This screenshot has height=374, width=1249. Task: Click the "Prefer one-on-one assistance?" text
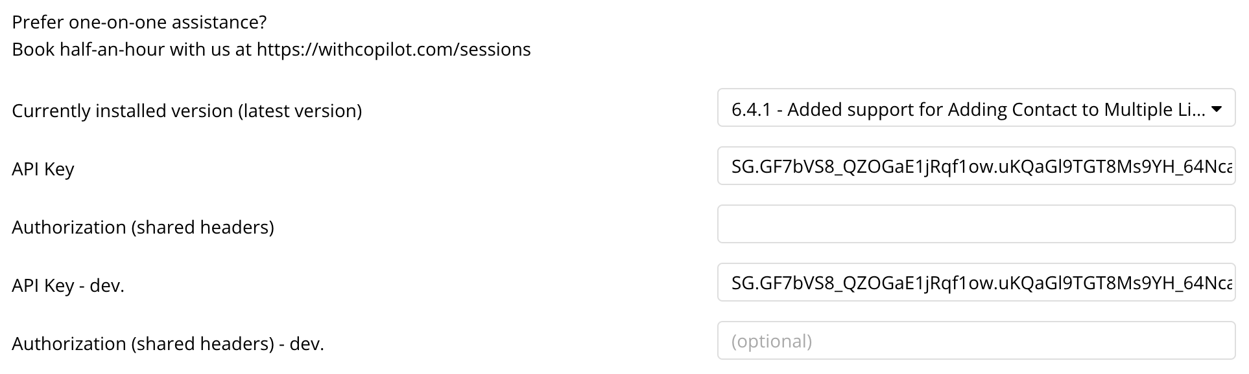pyautogui.click(x=139, y=23)
